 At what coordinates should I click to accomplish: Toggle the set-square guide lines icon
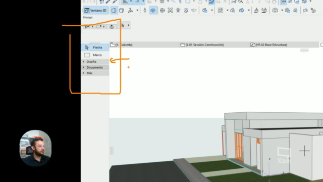pos(125,2)
